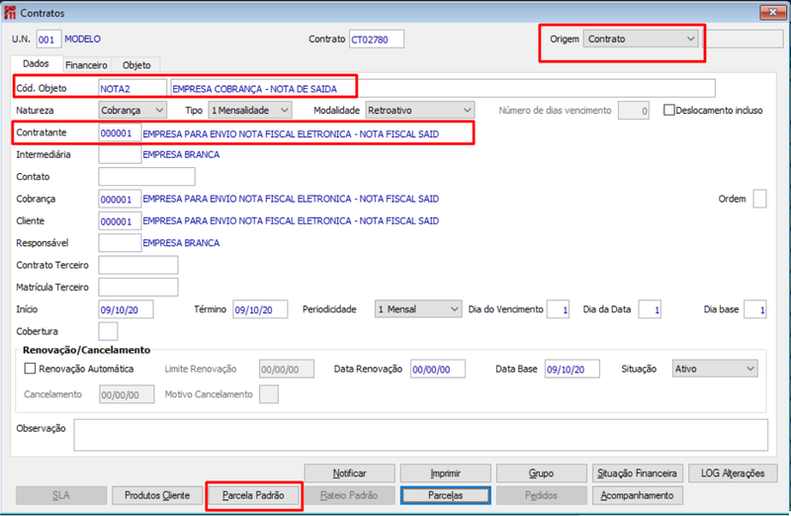The height and width of the screenshot is (516, 791).
Task: Click the Cód. Objeto field NOTA2
Action: click(x=132, y=88)
